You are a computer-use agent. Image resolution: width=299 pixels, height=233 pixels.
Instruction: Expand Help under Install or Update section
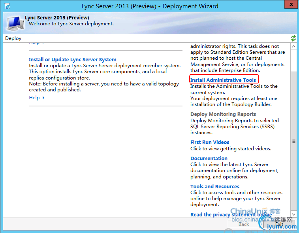point(34,98)
